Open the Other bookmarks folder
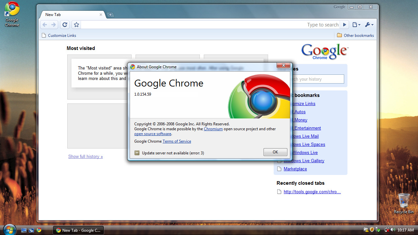This screenshot has width=418, height=235. point(355,36)
